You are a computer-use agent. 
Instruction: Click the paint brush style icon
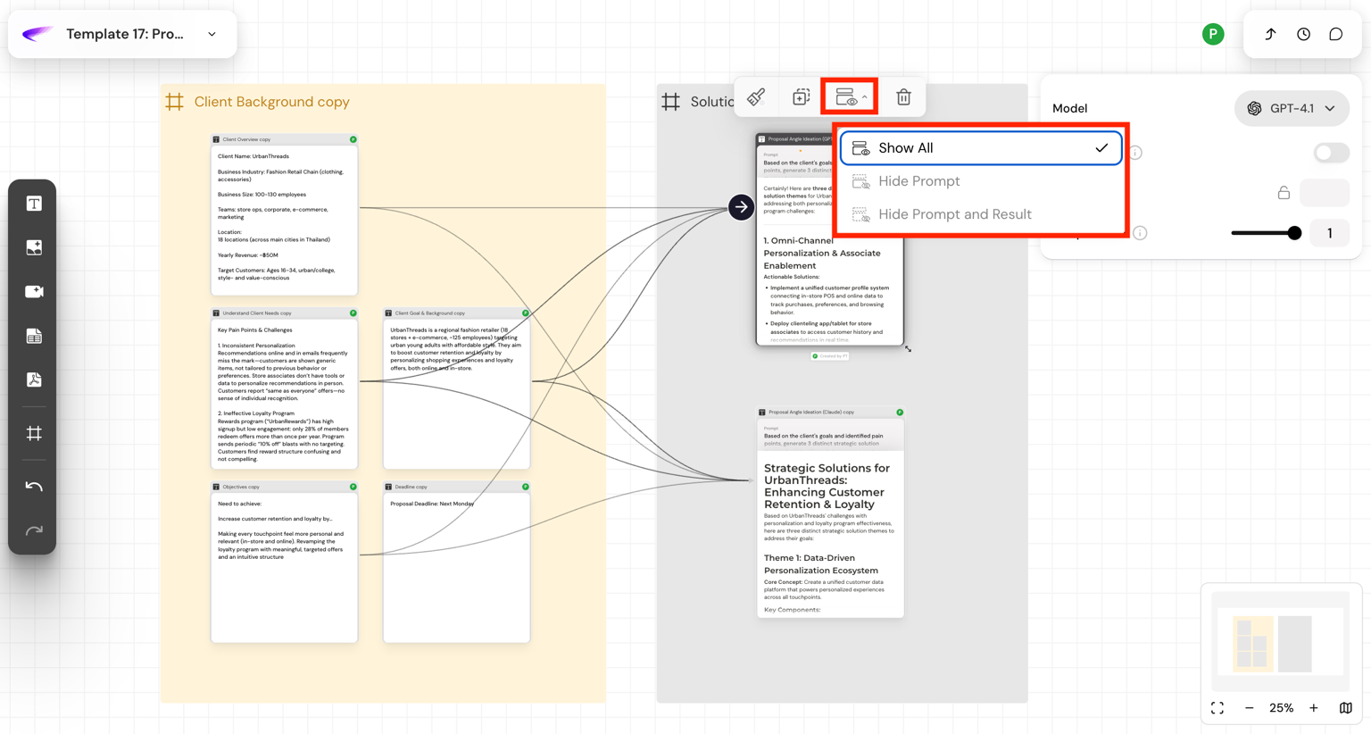click(x=756, y=97)
